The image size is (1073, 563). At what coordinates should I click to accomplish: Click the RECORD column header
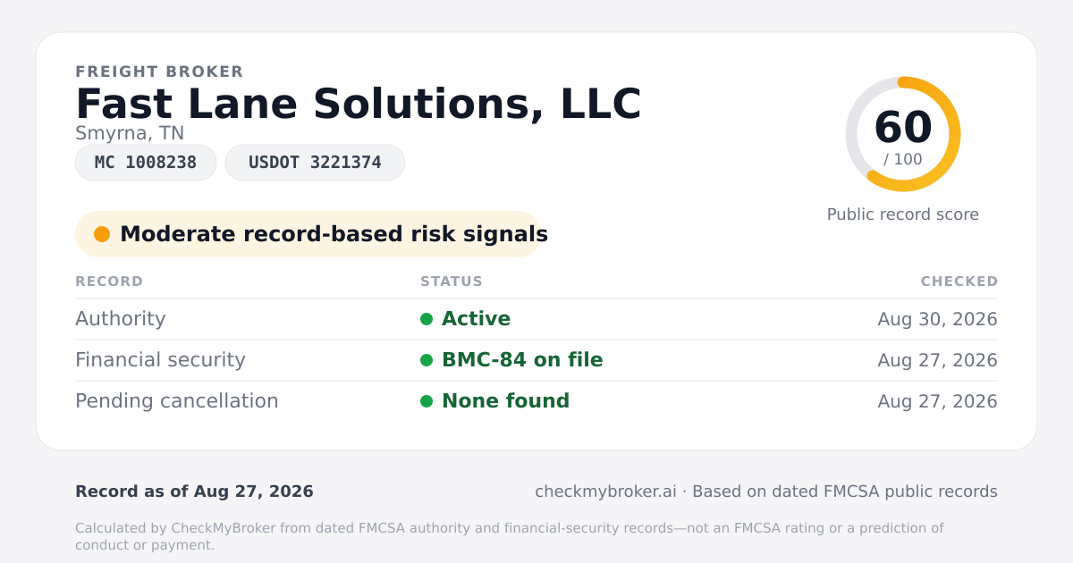109,281
